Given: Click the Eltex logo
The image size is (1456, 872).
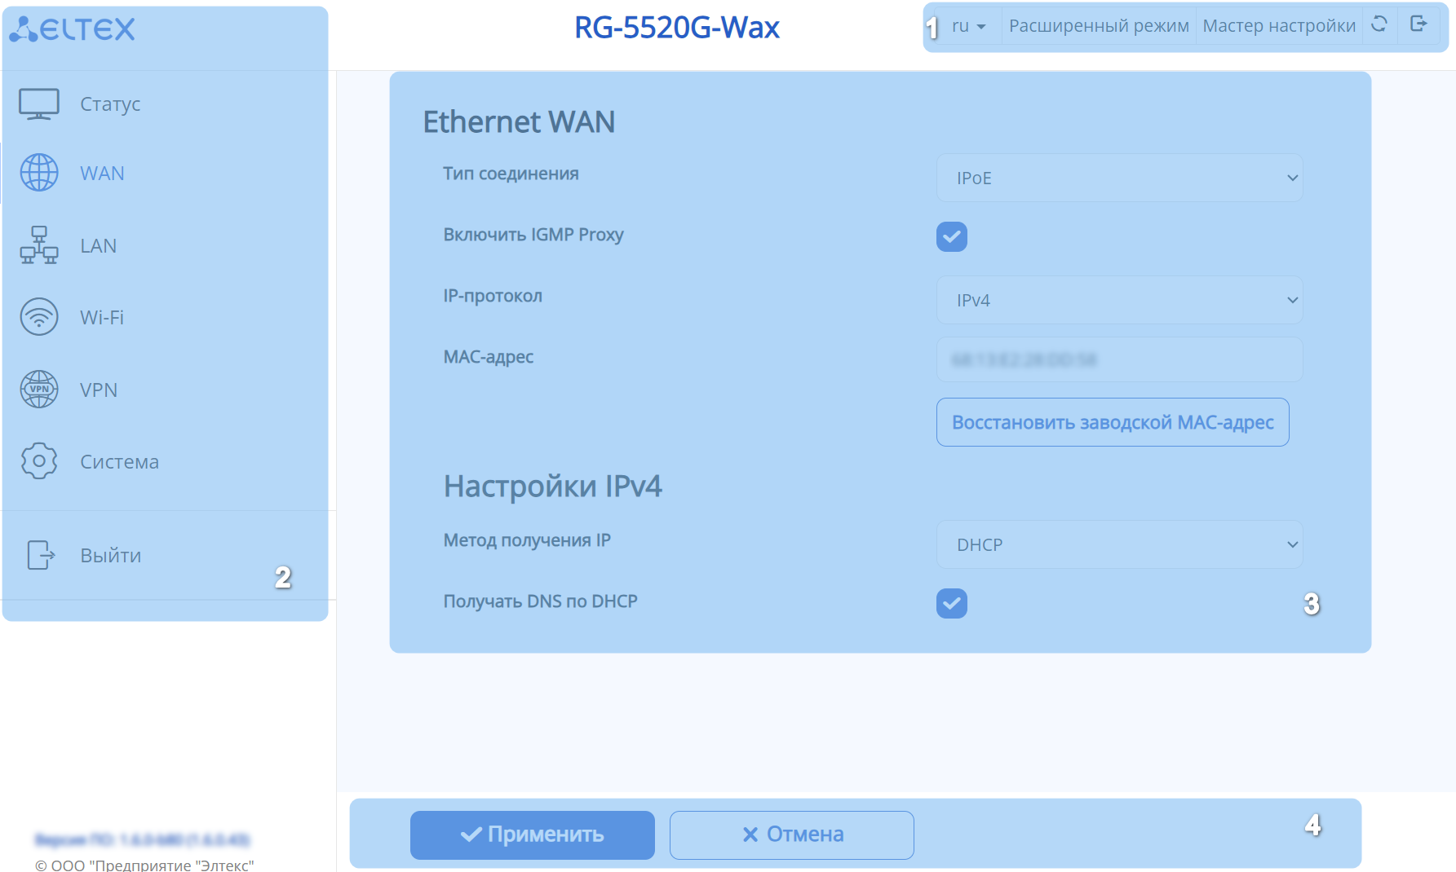Looking at the screenshot, I should (72, 29).
